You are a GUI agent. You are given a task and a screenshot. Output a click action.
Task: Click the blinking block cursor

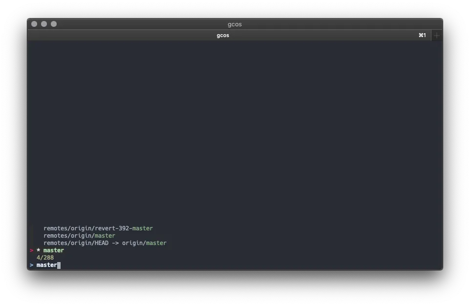point(59,265)
